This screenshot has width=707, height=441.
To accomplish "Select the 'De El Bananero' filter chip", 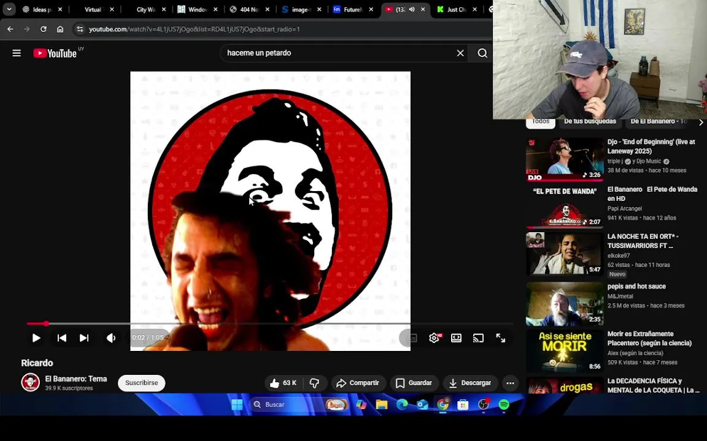I will pos(659,121).
